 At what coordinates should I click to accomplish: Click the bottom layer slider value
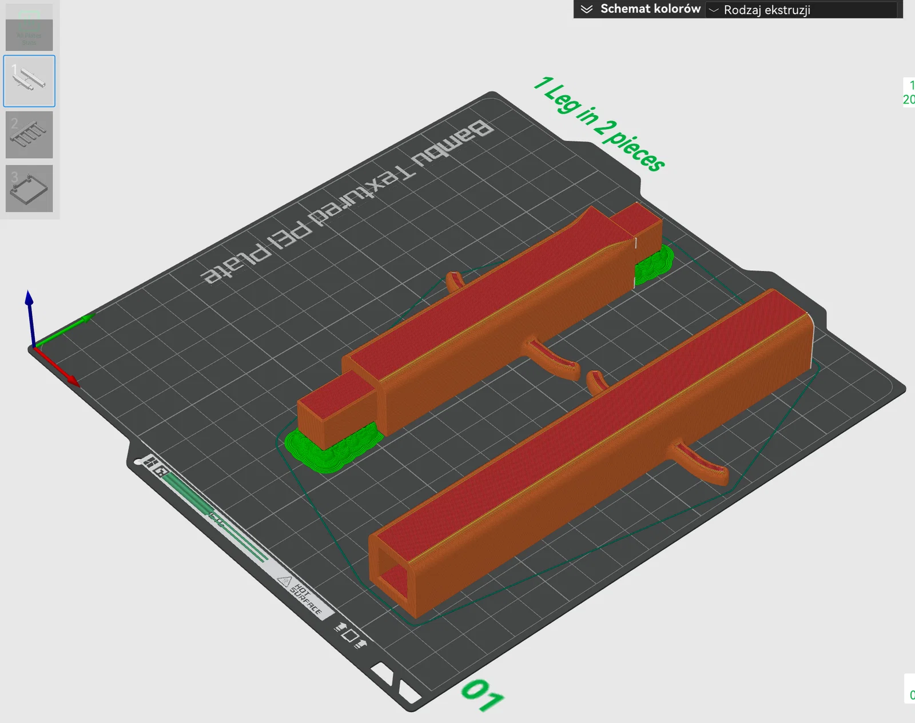coord(910,695)
